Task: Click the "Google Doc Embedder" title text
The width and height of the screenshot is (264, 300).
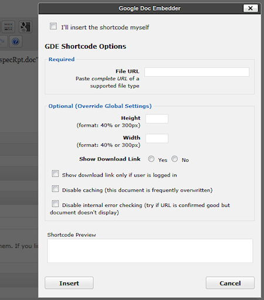Action: pos(150,8)
